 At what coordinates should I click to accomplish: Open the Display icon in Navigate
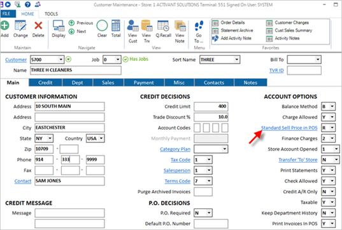pyautogui.click(x=59, y=25)
